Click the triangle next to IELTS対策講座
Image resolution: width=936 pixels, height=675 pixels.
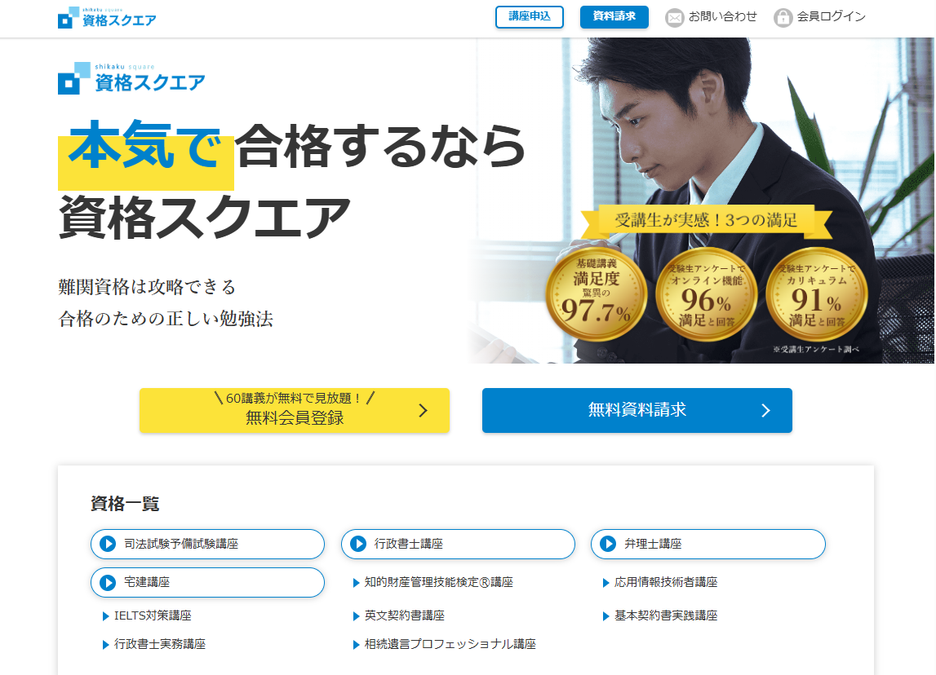[x=105, y=616]
